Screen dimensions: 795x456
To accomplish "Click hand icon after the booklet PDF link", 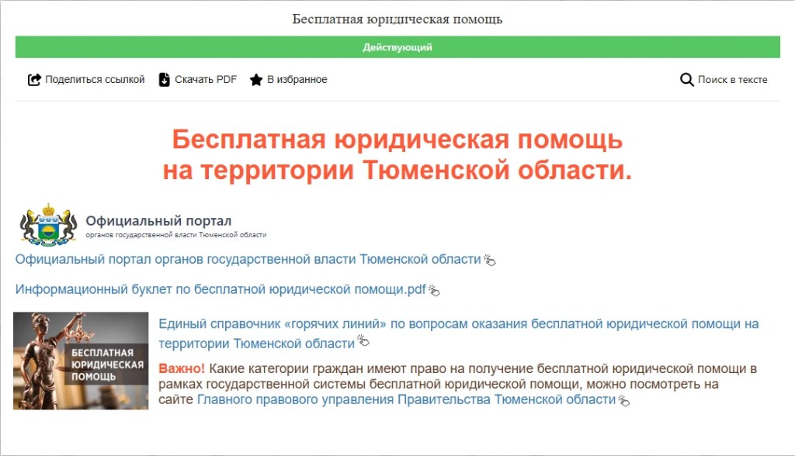I will click(x=434, y=291).
